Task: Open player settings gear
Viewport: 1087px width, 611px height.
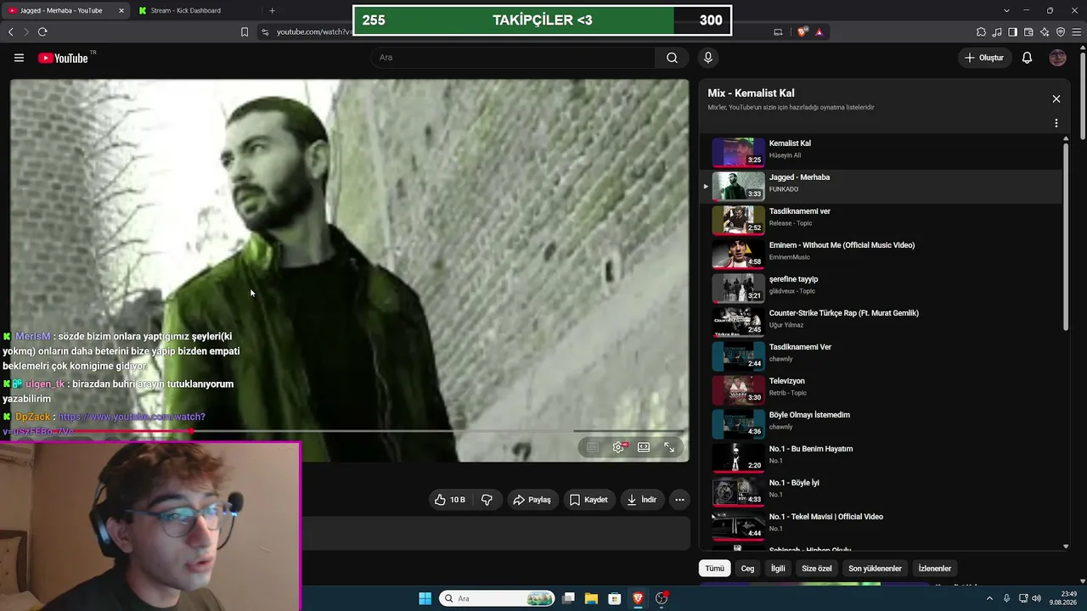Action: tap(618, 447)
